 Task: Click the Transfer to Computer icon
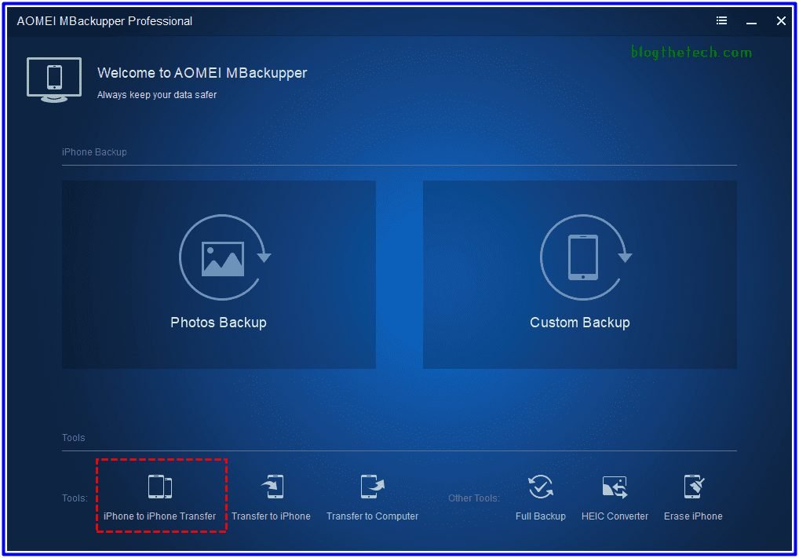tap(372, 487)
